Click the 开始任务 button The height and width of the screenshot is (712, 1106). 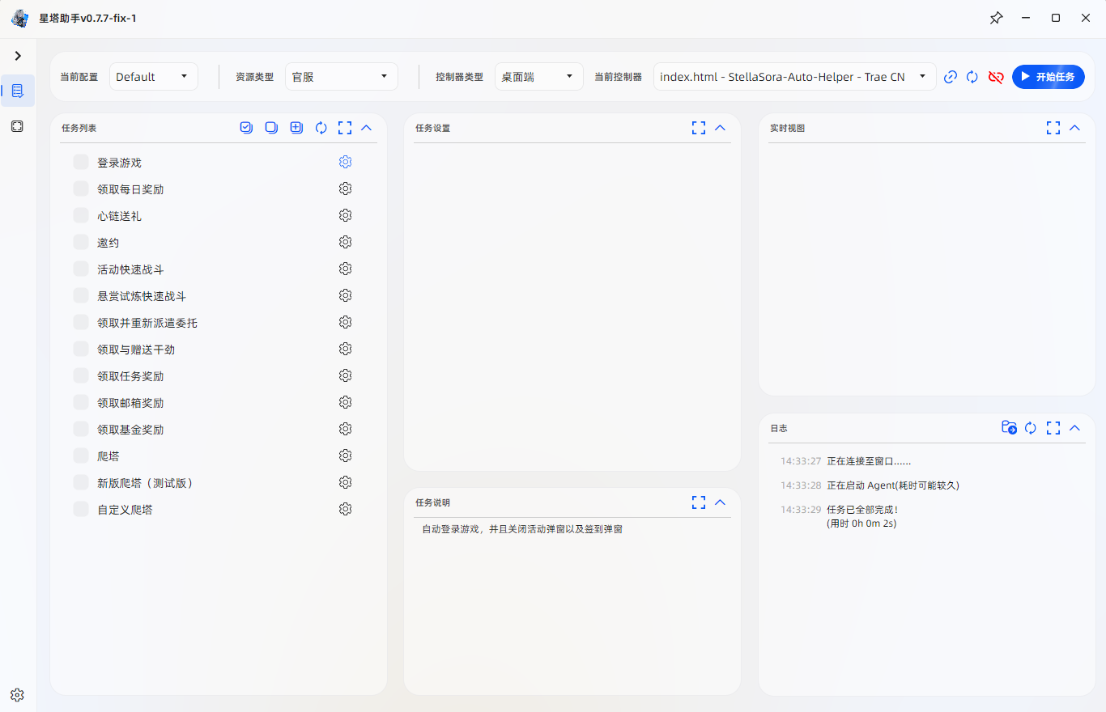pyautogui.click(x=1048, y=77)
